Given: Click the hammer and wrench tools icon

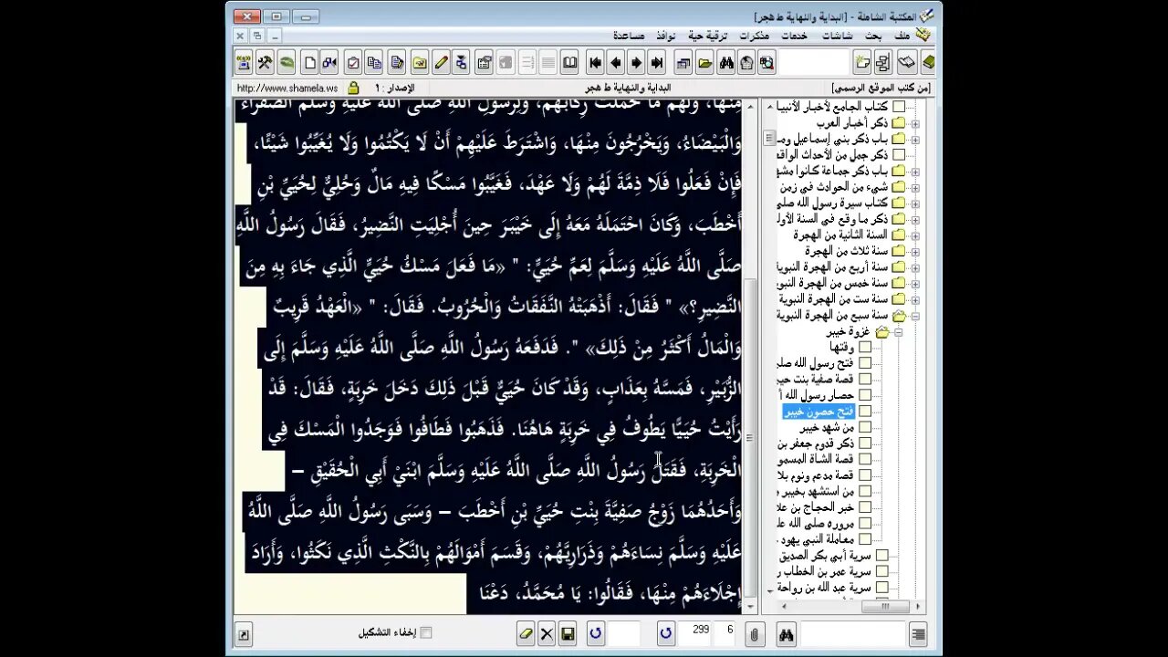Looking at the screenshot, I should click(x=265, y=63).
